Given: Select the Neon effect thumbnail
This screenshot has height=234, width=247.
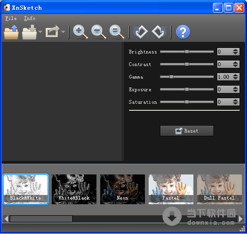Looking at the screenshot, I should point(123,189).
